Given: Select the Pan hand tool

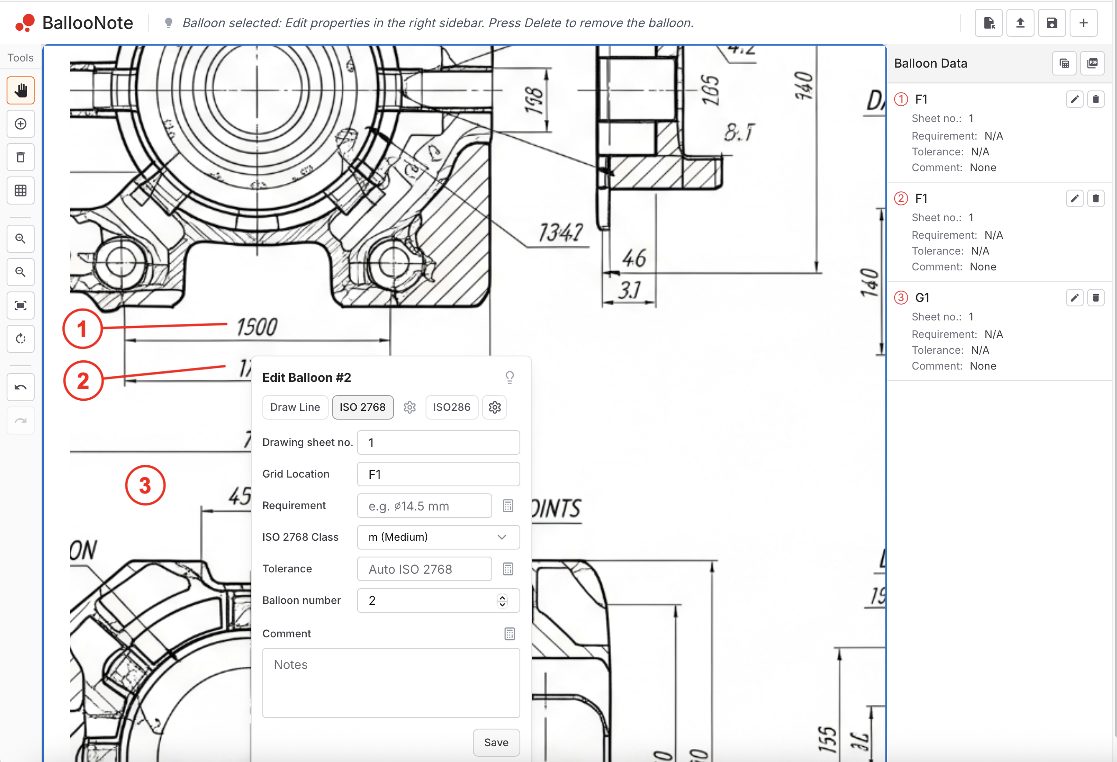Looking at the screenshot, I should point(20,90).
